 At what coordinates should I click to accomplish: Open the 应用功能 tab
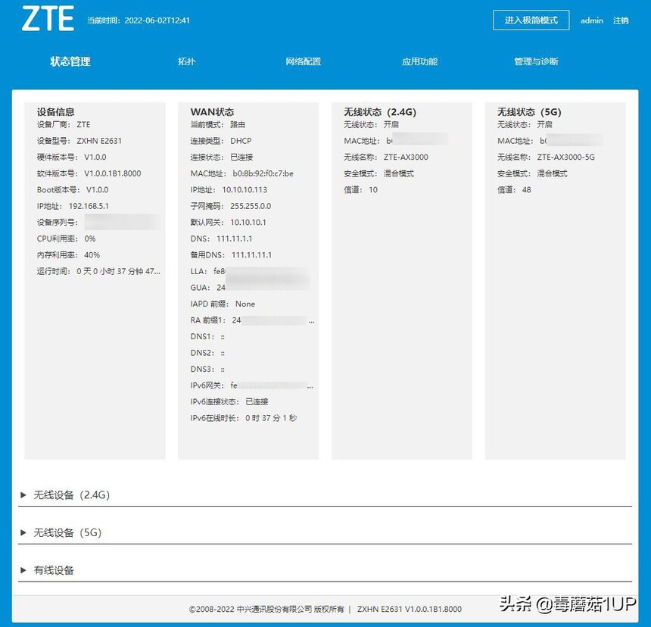coord(420,61)
